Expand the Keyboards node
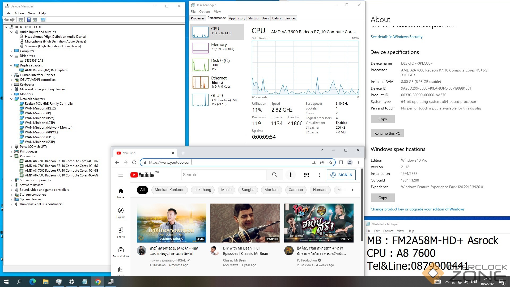 [x=11, y=85]
